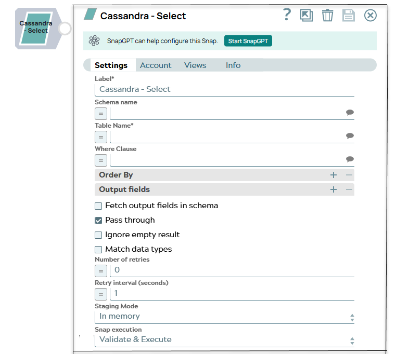
Task: Click the pop-out dialog icon in header
Action: [x=306, y=16]
